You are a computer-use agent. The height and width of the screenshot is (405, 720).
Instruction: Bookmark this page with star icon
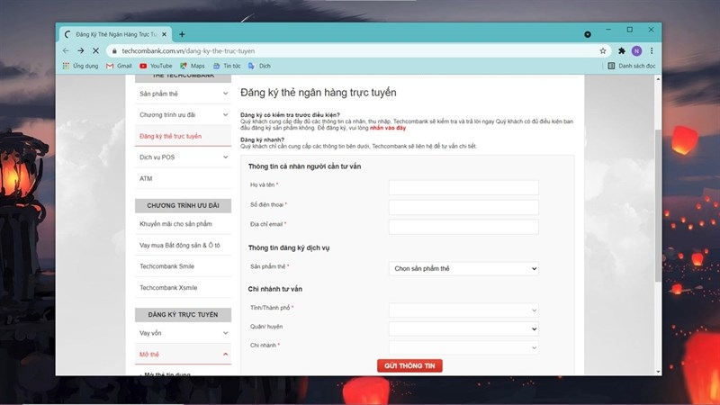pos(603,51)
